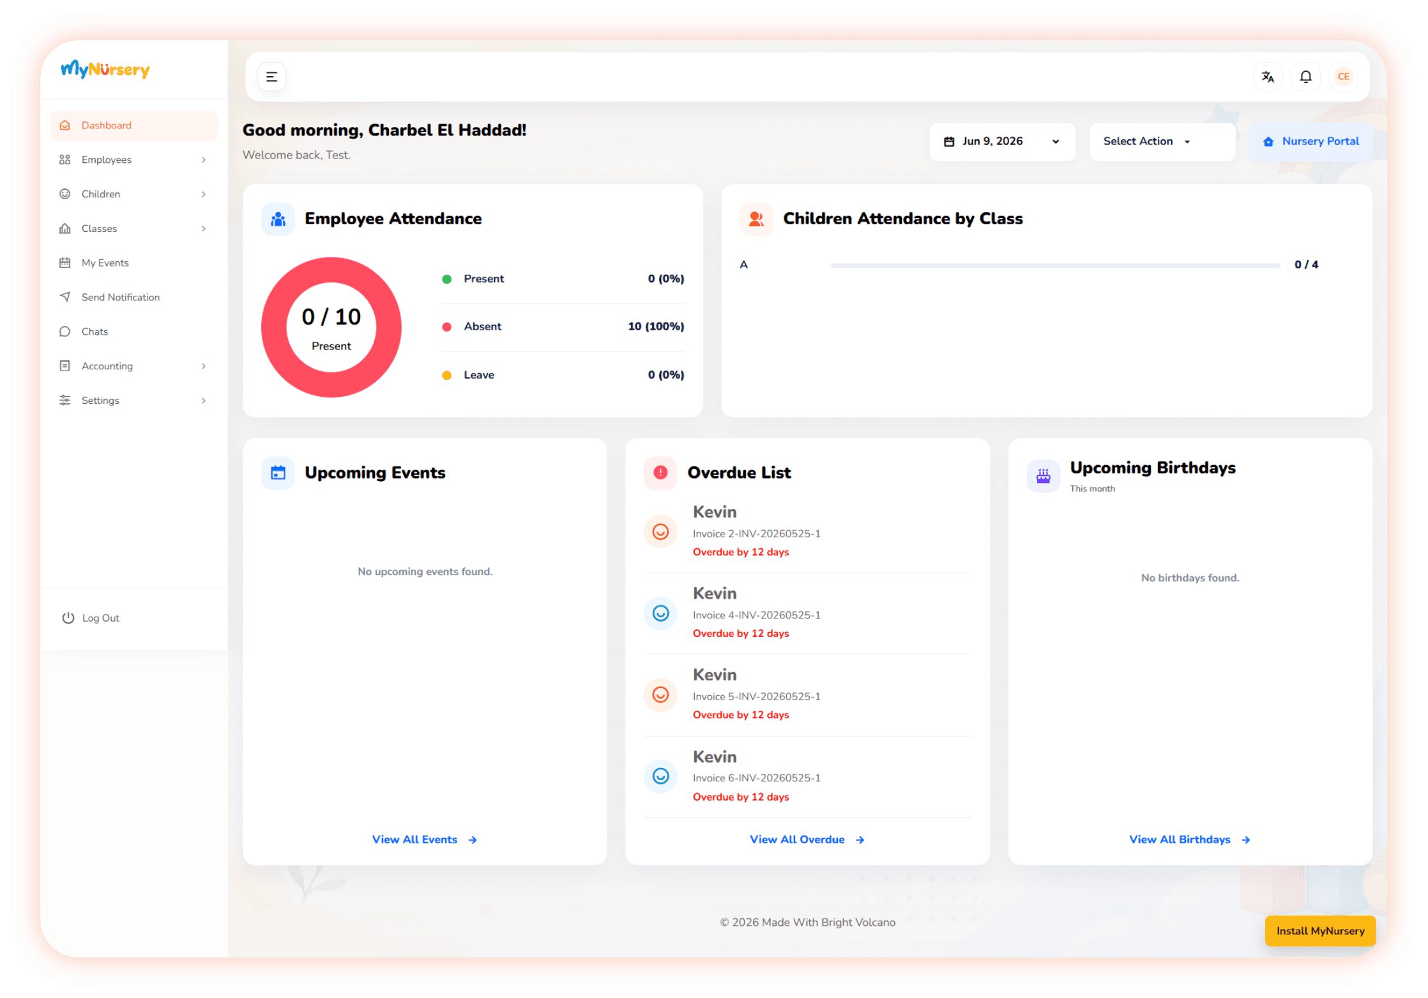Screen dimensions: 1428x998
Task: Click the class A attendance progress bar
Action: 1055,265
